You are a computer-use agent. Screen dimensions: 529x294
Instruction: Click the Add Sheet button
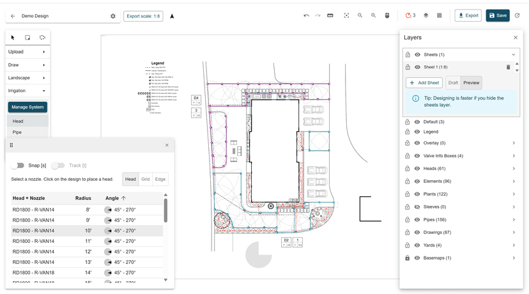[424, 82]
